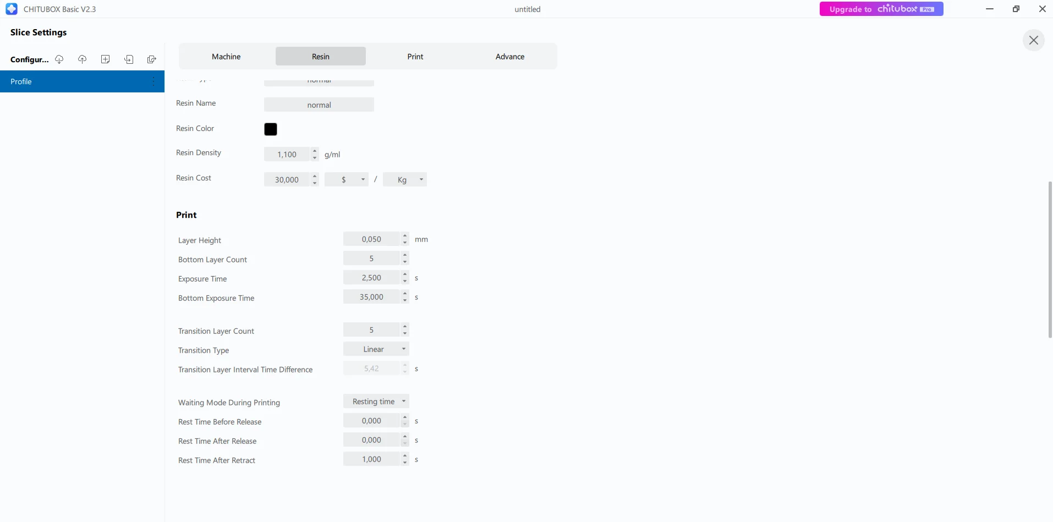Switch to the Advance tab

[x=510, y=57]
